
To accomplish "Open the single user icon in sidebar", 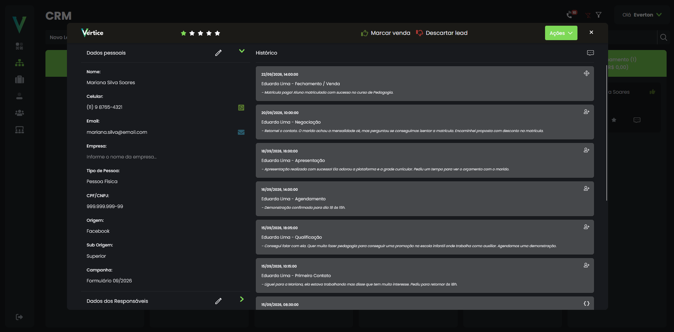I will coord(19,96).
